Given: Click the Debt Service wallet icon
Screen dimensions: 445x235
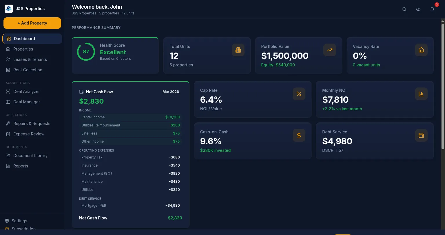Looking at the screenshot, I should coord(421,135).
